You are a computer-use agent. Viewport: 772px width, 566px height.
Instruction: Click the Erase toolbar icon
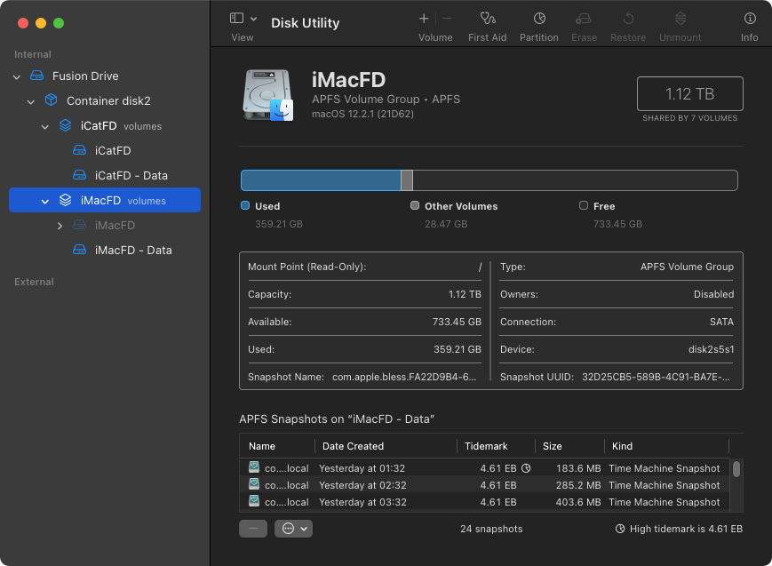pyautogui.click(x=584, y=19)
